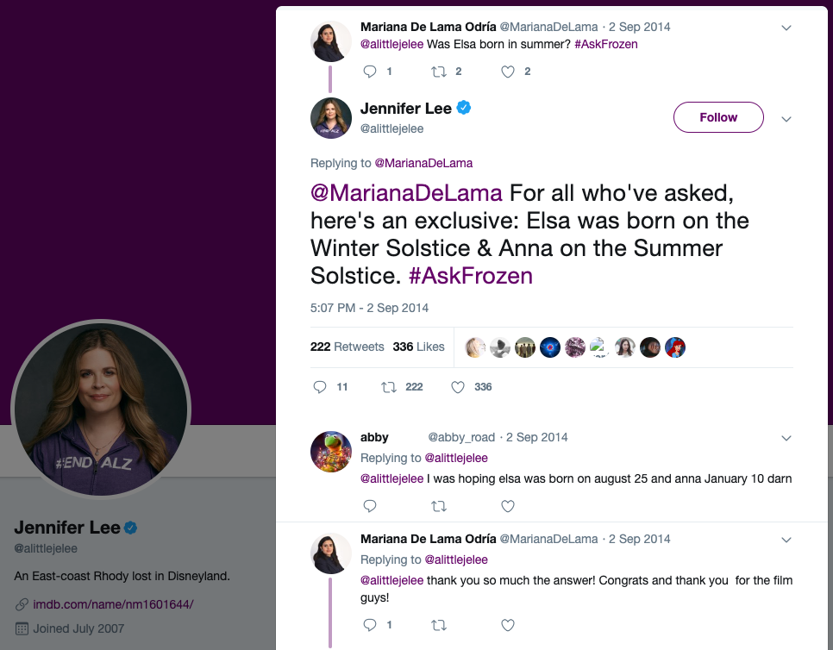
Task: Open the imdb.com profile link
Action: pyautogui.click(x=113, y=603)
